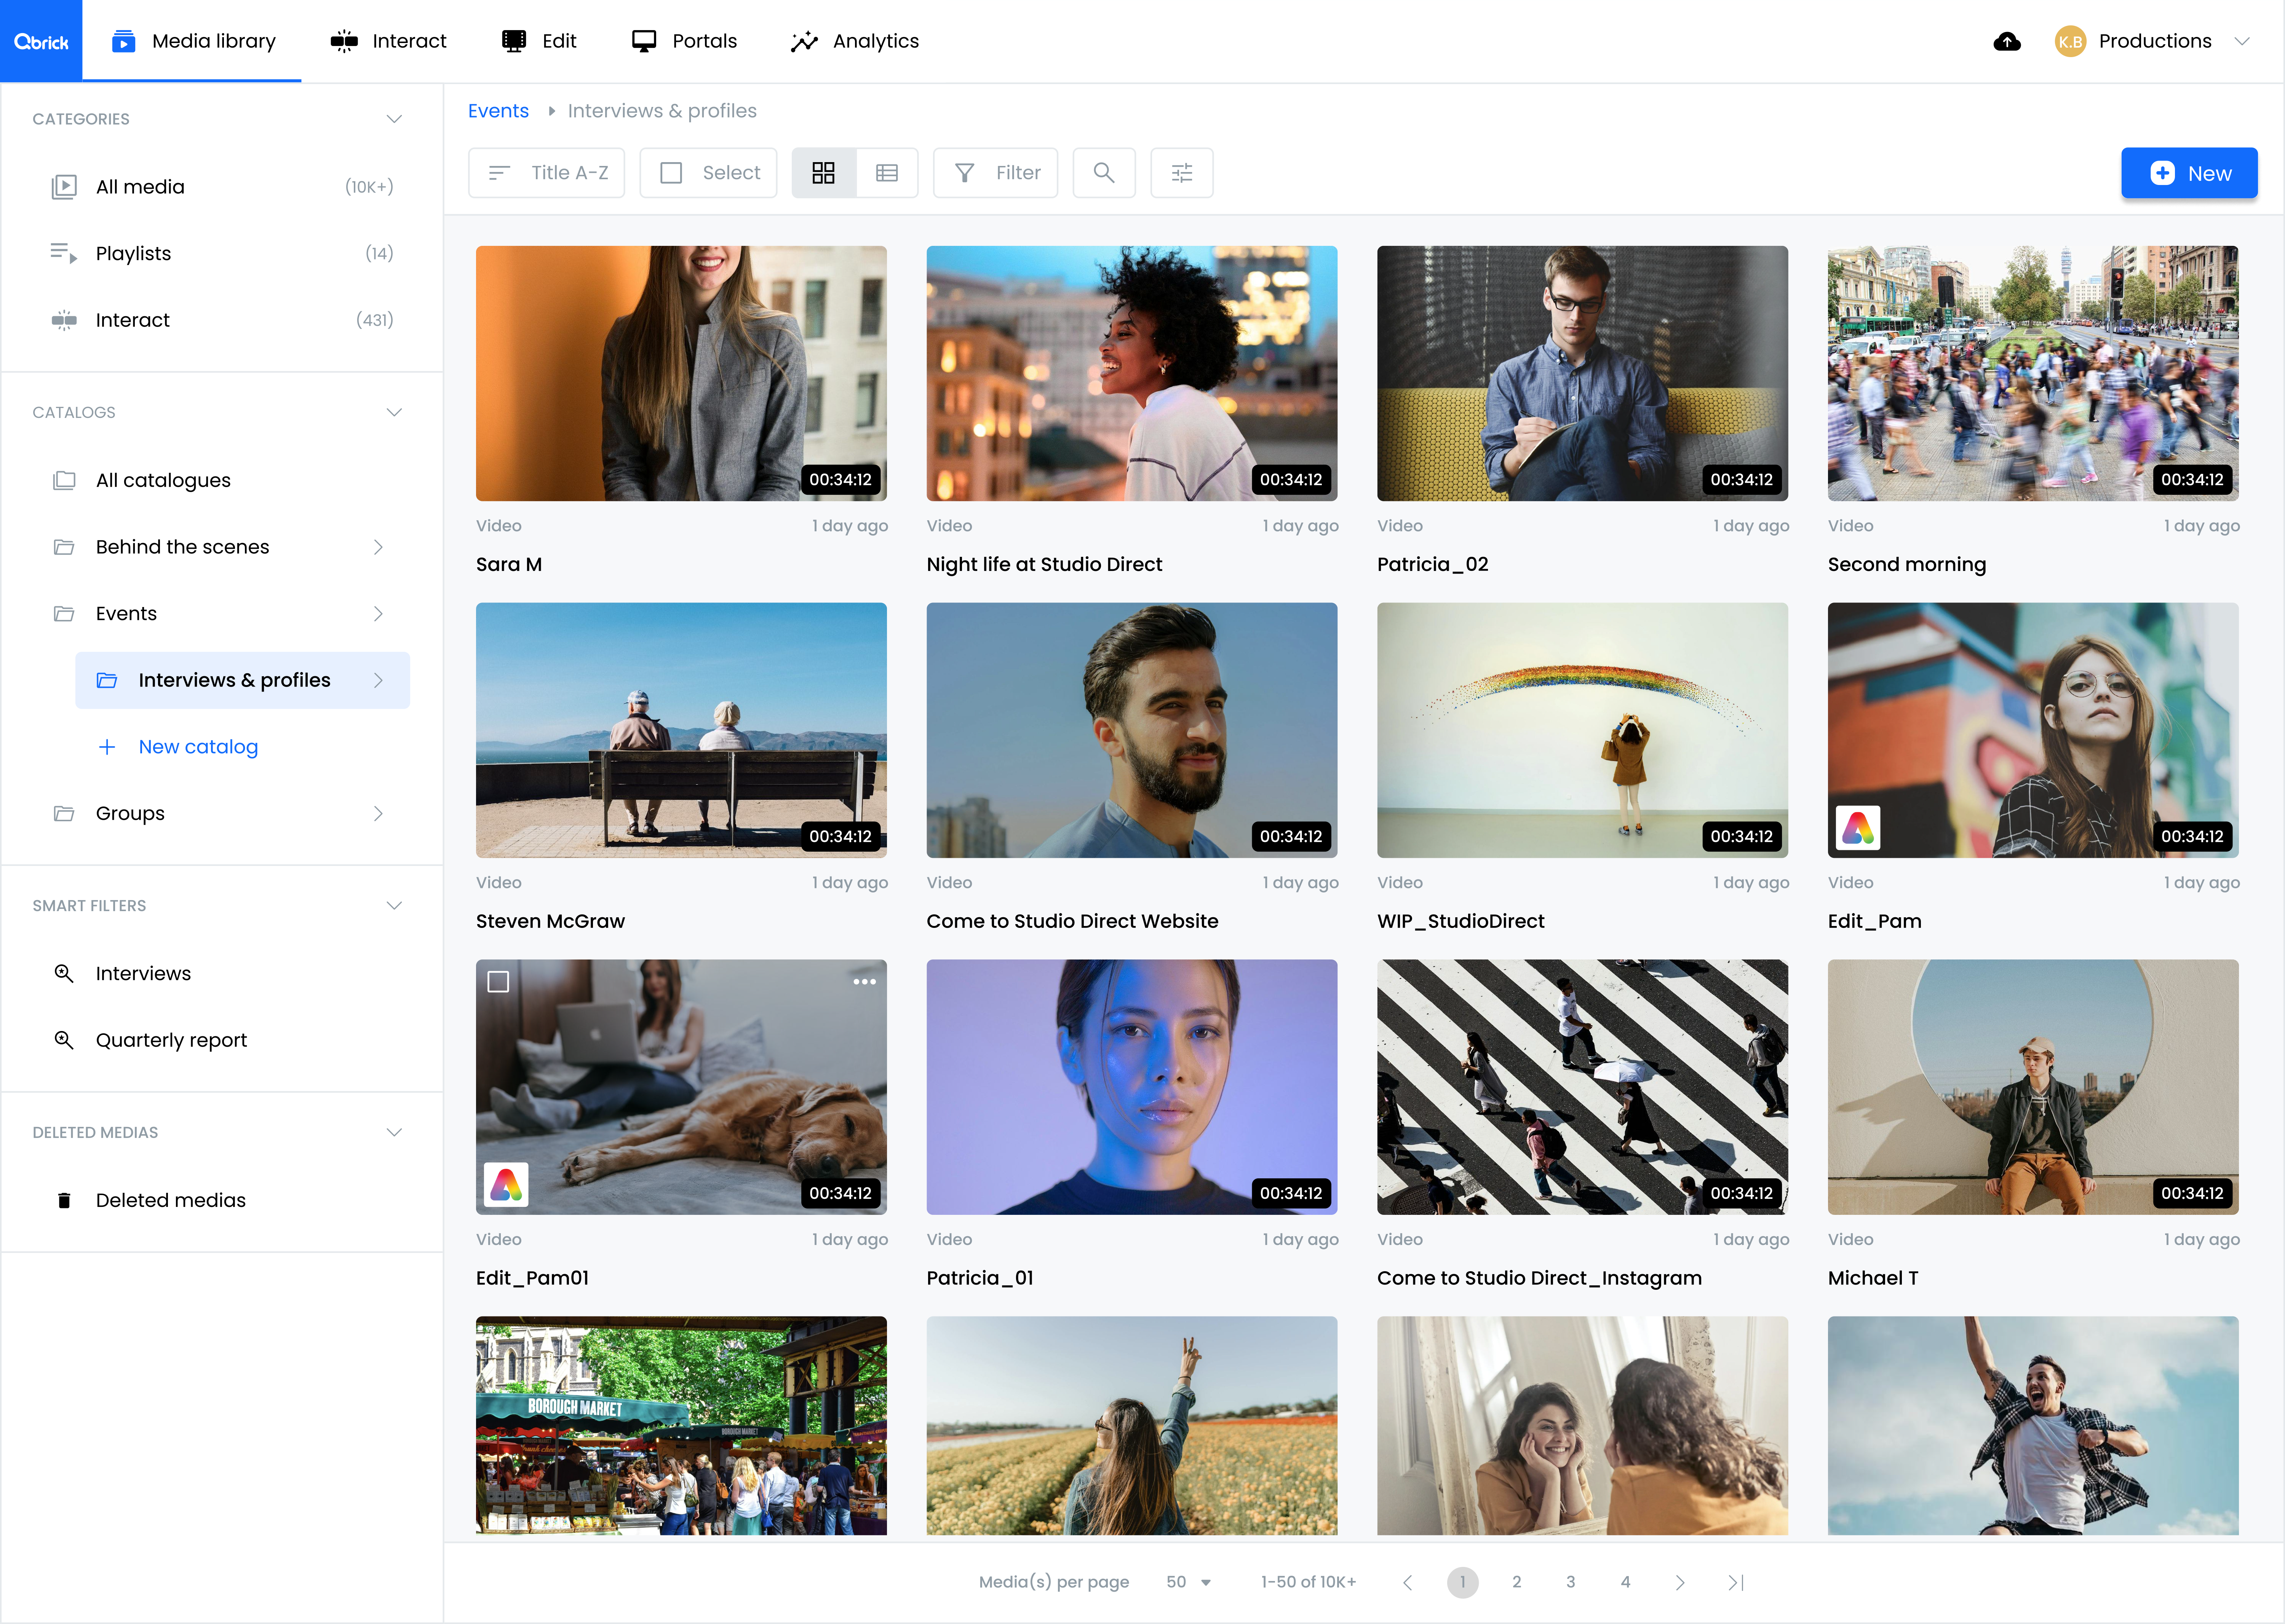Click the Behind the scenes folder icon

64,547
